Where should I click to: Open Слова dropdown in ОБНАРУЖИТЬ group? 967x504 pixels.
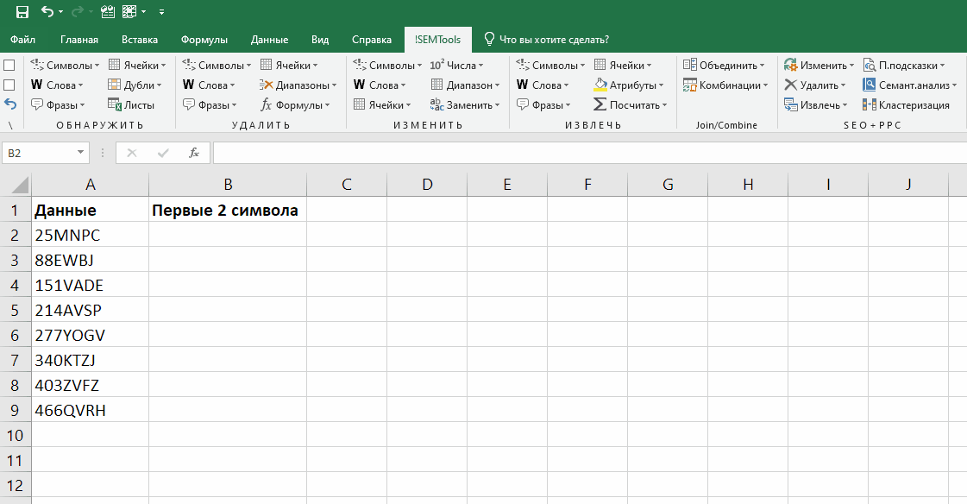(57, 85)
